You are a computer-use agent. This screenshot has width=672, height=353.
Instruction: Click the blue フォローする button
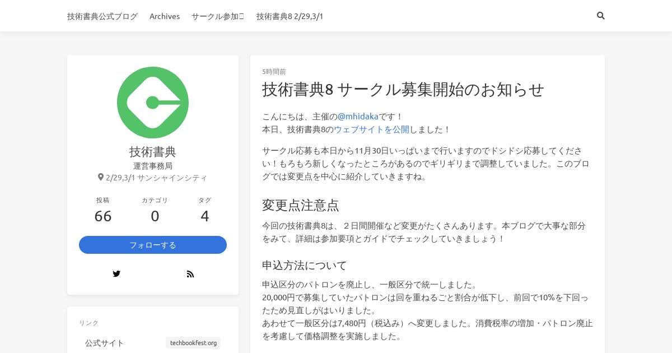click(x=153, y=245)
